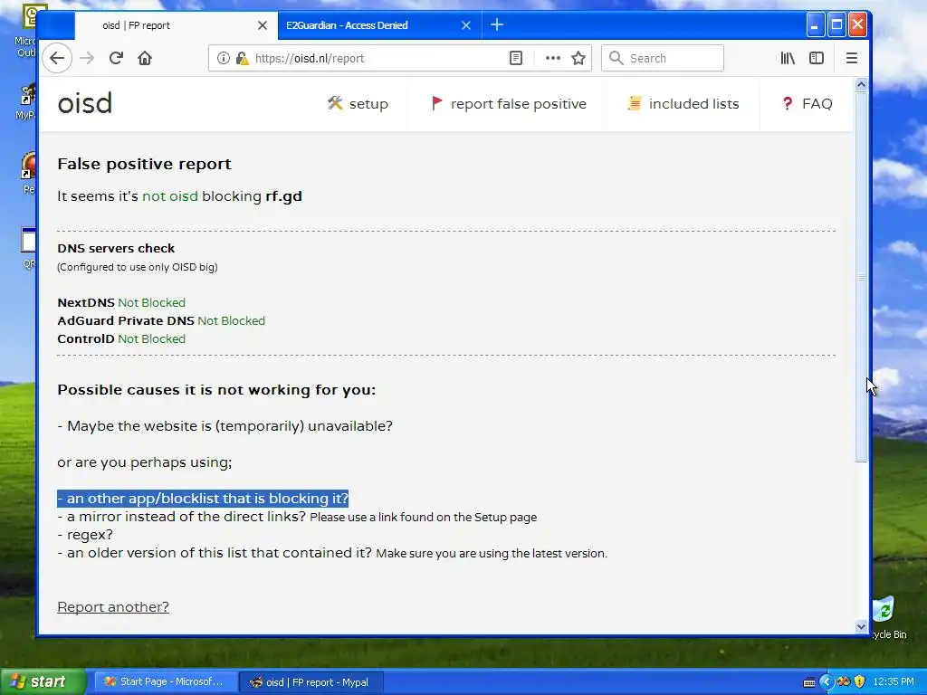Show site information via the info icon
The image size is (927, 695).
coord(223,58)
